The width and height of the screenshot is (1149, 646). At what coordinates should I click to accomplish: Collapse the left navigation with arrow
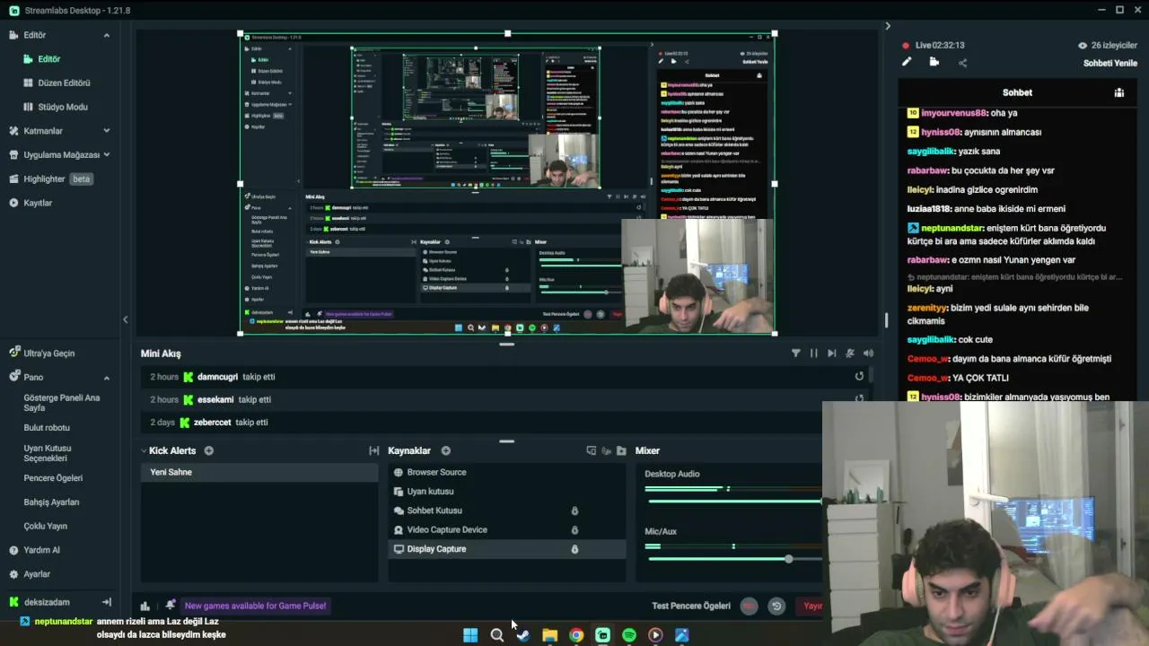point(125,319)
